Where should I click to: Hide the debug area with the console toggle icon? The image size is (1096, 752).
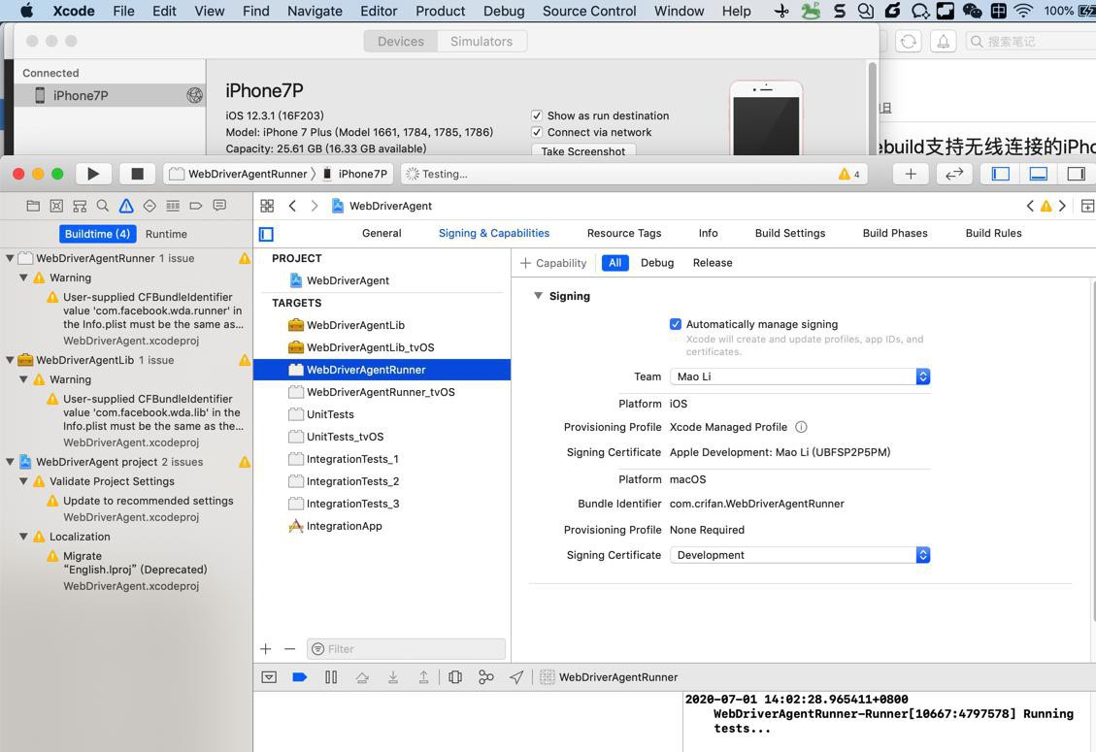(269, 677)
